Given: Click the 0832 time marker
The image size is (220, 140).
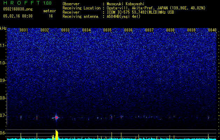Looking at the screenshot, I should pos(45,30).
